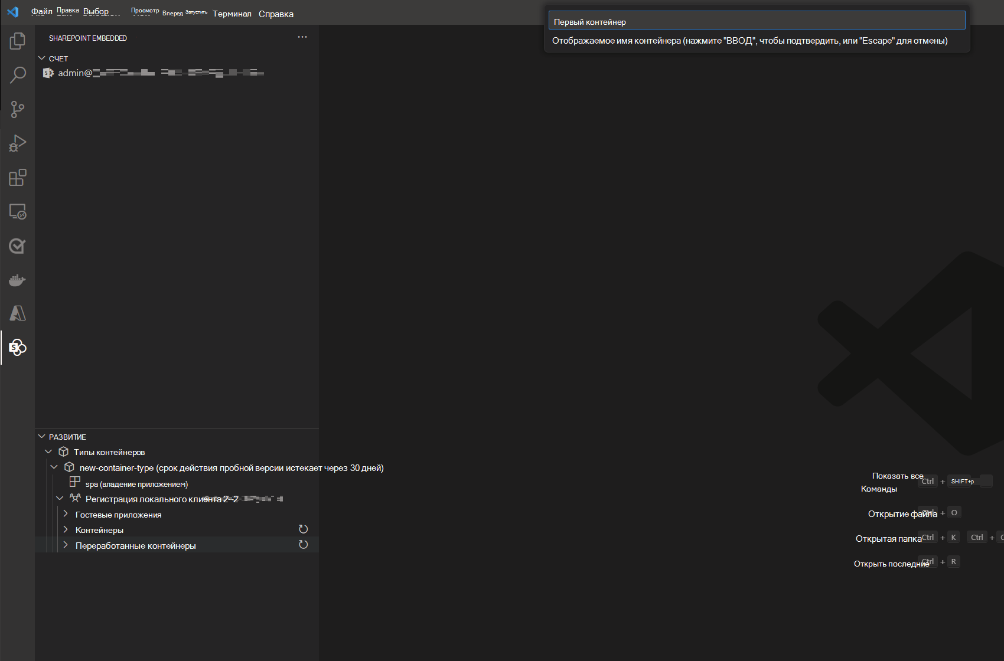Collapse the РАЗВИТИЕ section
Viewport: 1004px width, 661px height.
coord(42,437)
